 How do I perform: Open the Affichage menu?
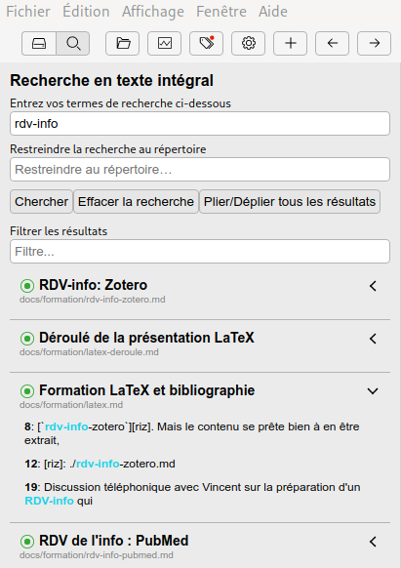[153, 12]
